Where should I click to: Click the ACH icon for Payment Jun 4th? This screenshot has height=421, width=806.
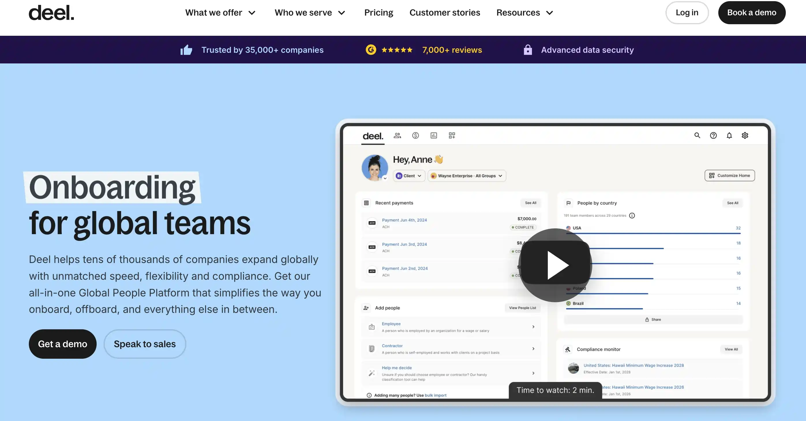pyautogui.click(x=372, y=223)
